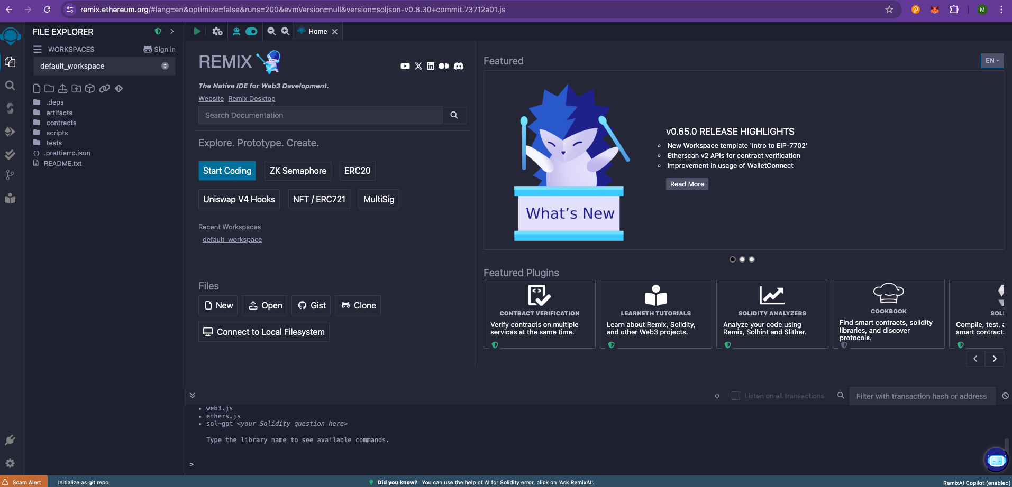Screen dimensions: 1012x487
Task: Click Search Documentation input field
Action: [x=321, y=115]
